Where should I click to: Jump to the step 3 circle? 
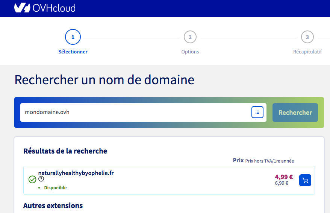coord(307,37)
